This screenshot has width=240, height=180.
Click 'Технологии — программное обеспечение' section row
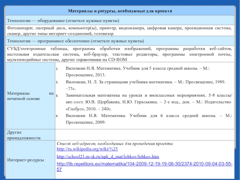pyautogui.click(x=120, y=41)
